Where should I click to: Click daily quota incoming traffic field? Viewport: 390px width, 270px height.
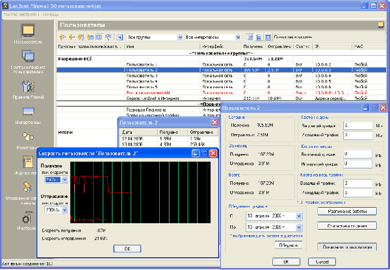click(x=357, y=126)
